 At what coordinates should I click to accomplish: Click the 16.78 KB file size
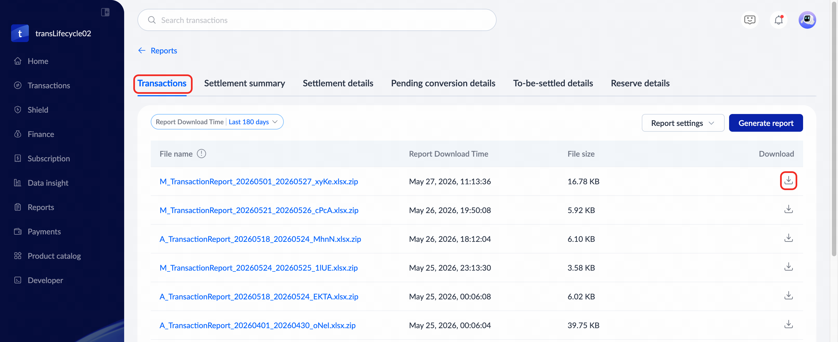tap(583, 182)
